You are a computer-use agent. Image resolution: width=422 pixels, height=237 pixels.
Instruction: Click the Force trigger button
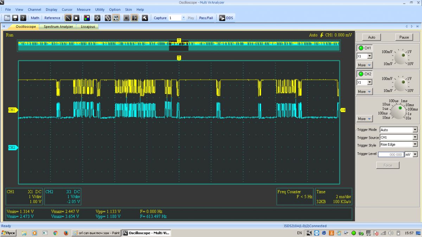click(388, 165)
